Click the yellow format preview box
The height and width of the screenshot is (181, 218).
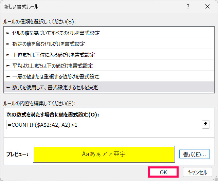104,154
